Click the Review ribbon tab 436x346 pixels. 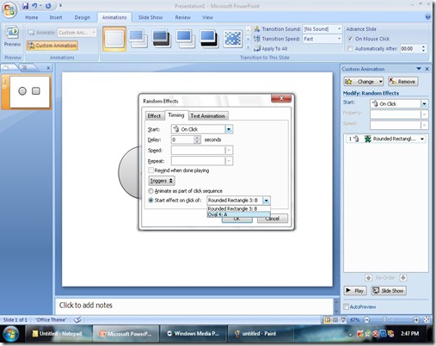tap(182, 17)
